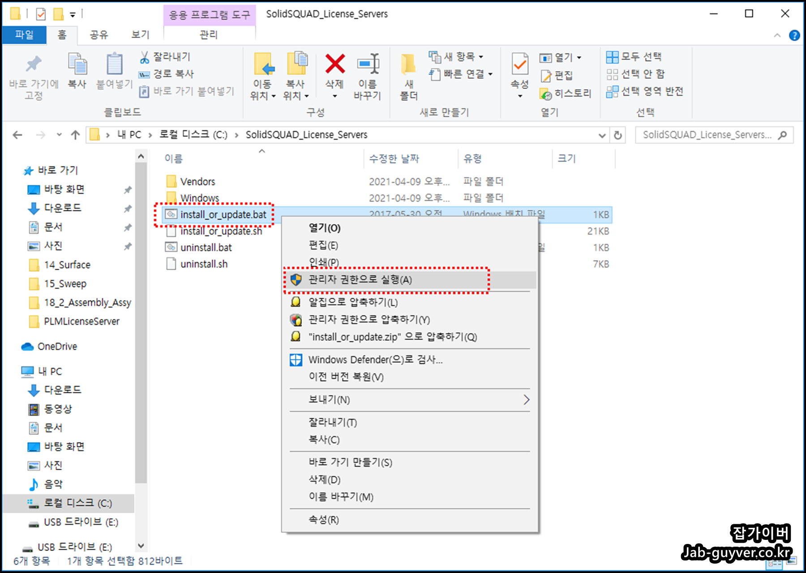
Task: Click the Up one level arrow
Action: point(75,135)
